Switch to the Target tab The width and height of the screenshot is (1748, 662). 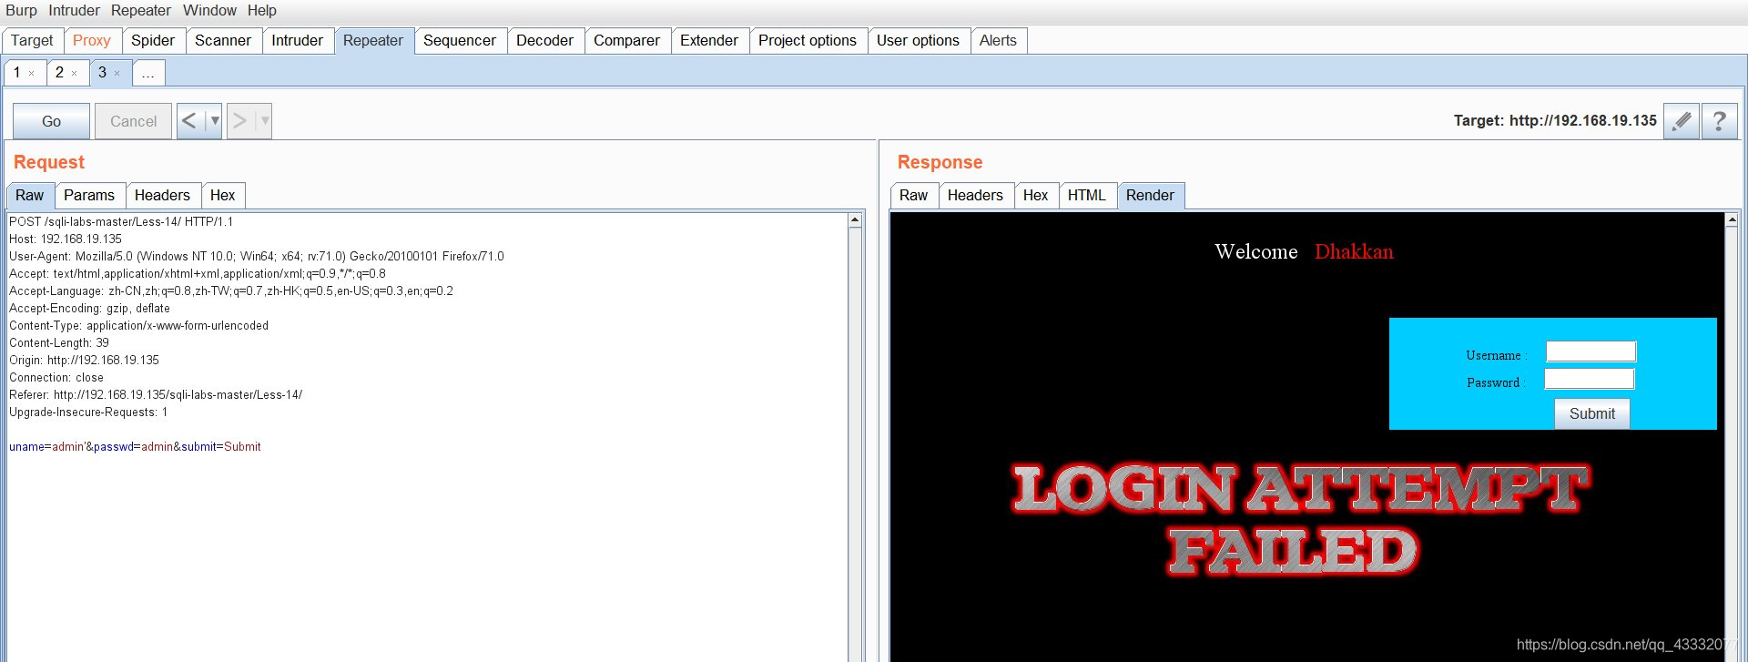(x=33, y=41)
